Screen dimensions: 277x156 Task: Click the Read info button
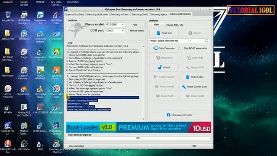pyautogui.click(x=164, y=33)
